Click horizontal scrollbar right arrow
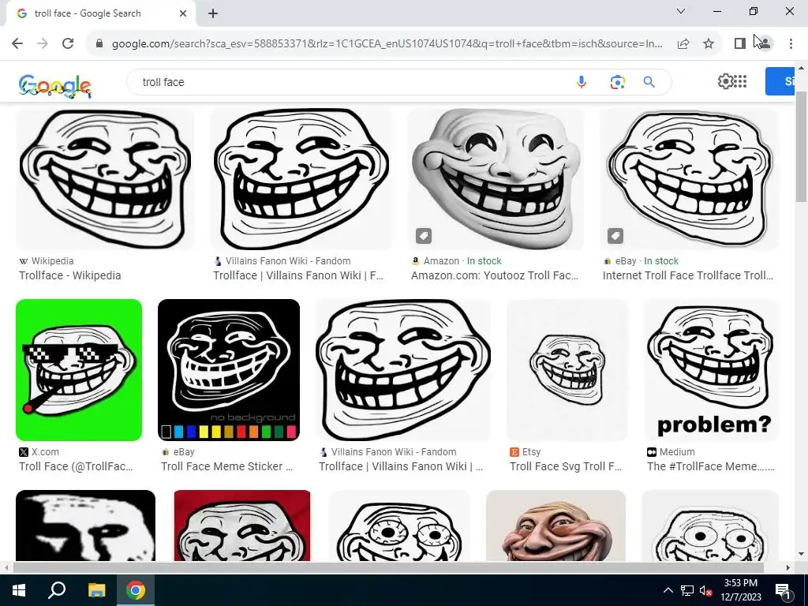Image resolution: width=808 pixels, height=606 pixels. click(788, 567)
